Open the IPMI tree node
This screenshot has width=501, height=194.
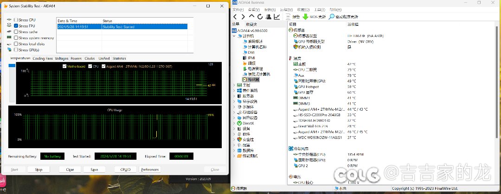(249, 58)
